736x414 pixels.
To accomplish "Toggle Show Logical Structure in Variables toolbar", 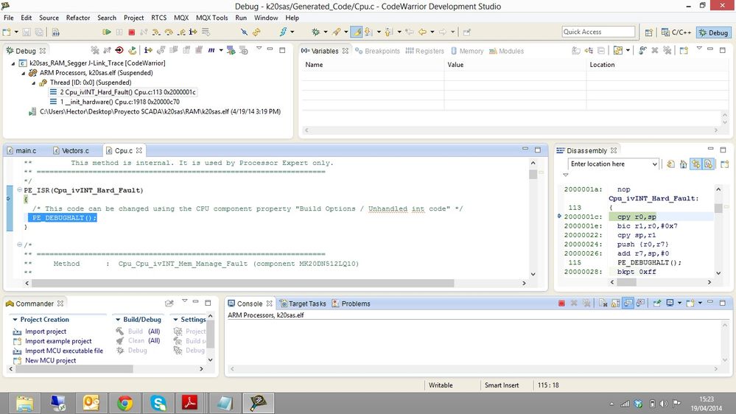I will tap(589, 50).
